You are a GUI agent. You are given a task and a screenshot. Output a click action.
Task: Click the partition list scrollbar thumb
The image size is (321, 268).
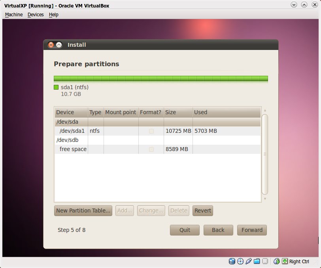coord(265,154)
